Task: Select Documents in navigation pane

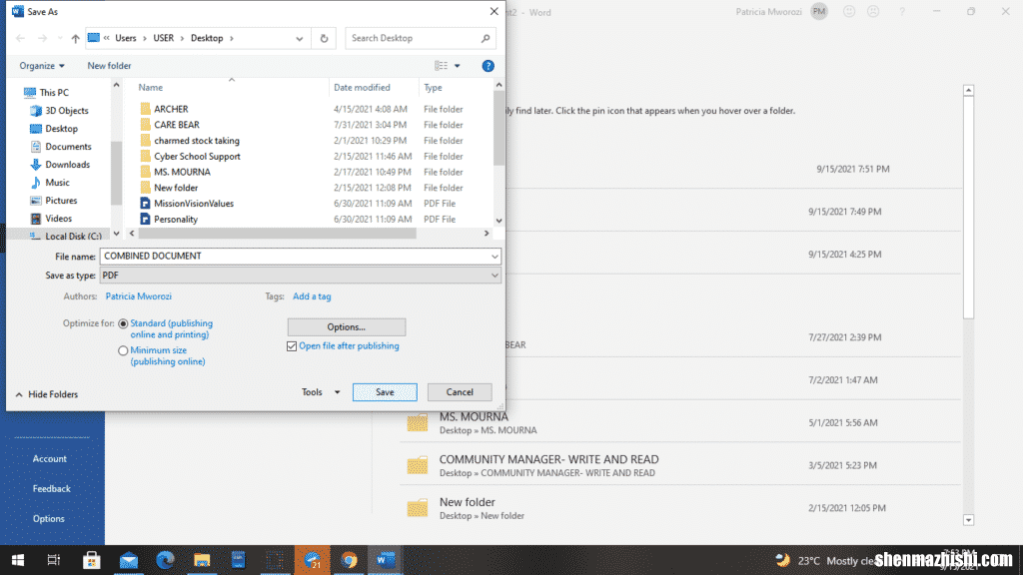Action: coord(68,147)
